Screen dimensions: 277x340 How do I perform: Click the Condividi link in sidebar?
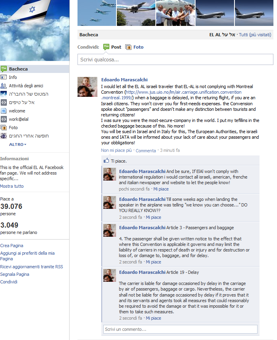[x=9, y=282]
